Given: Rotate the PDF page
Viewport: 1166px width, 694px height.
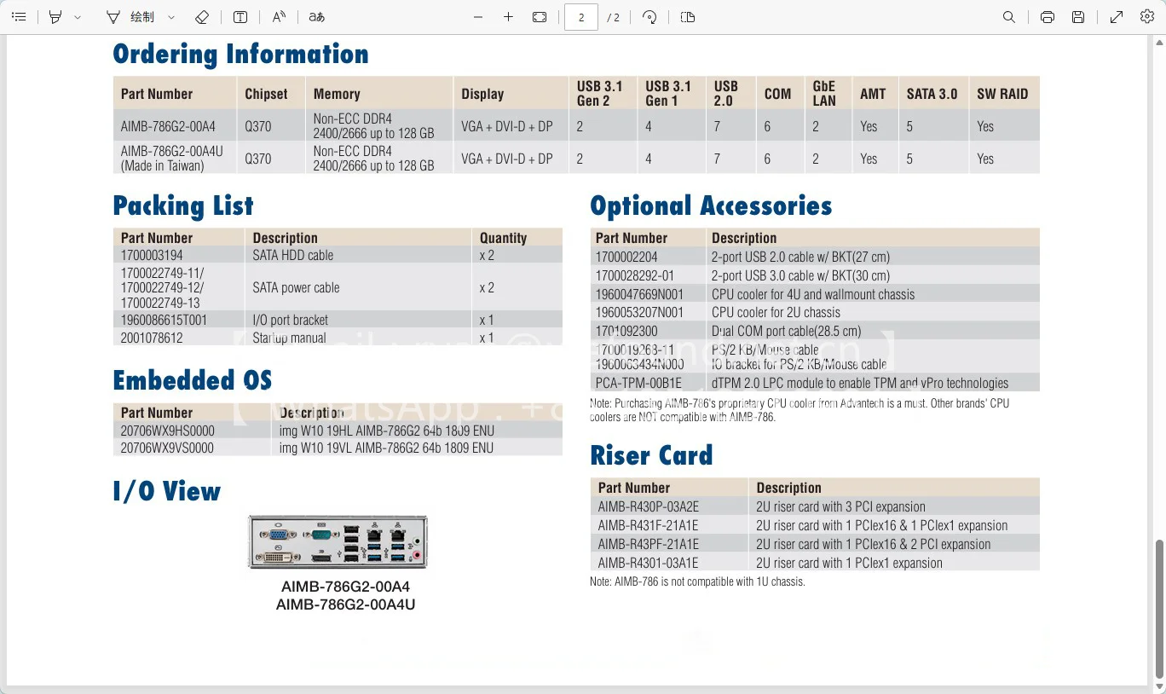Looking at the screenshot, I should coord(649,17).
